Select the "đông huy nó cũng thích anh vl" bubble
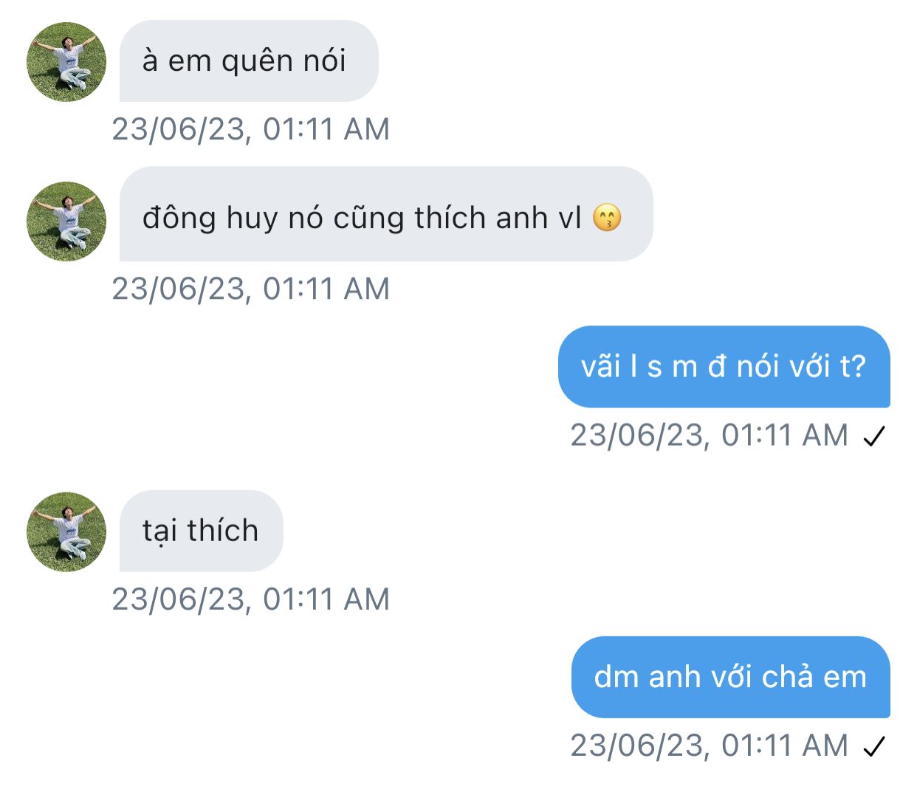Image resolution: width=917 pixels, height=809 pixels. (385, 214)
